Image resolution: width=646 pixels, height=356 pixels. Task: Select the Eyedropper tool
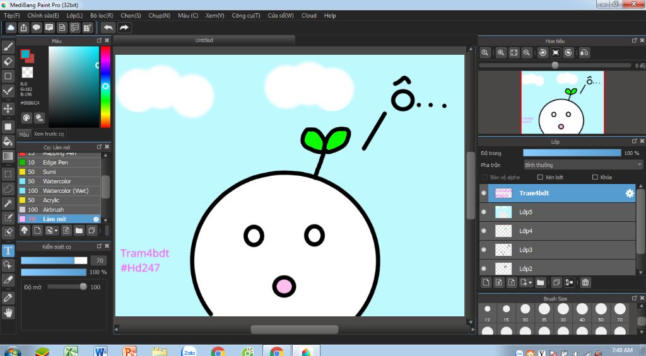pyautogui.click(x=8, y=297)
